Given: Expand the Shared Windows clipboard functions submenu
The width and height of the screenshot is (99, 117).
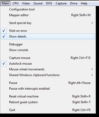Looking at the screenshot, I should (48, 75).
